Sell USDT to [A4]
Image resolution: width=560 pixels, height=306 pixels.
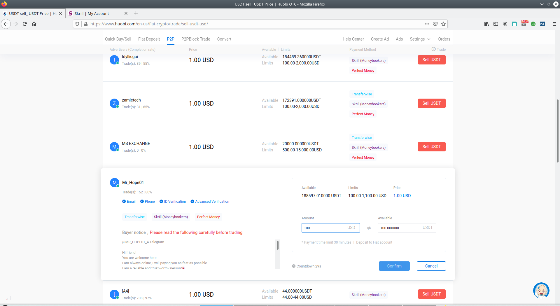432,294
